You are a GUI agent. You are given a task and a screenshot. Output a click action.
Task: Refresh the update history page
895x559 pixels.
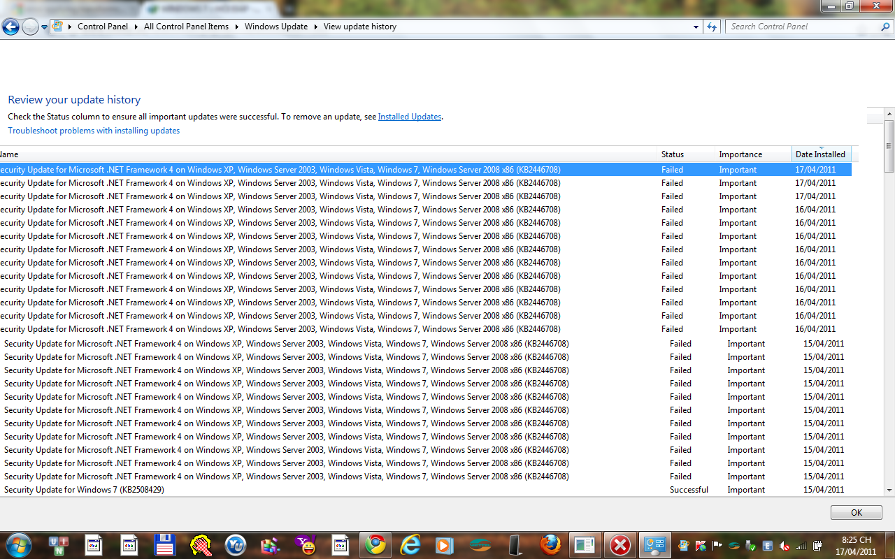click(712, 27)
